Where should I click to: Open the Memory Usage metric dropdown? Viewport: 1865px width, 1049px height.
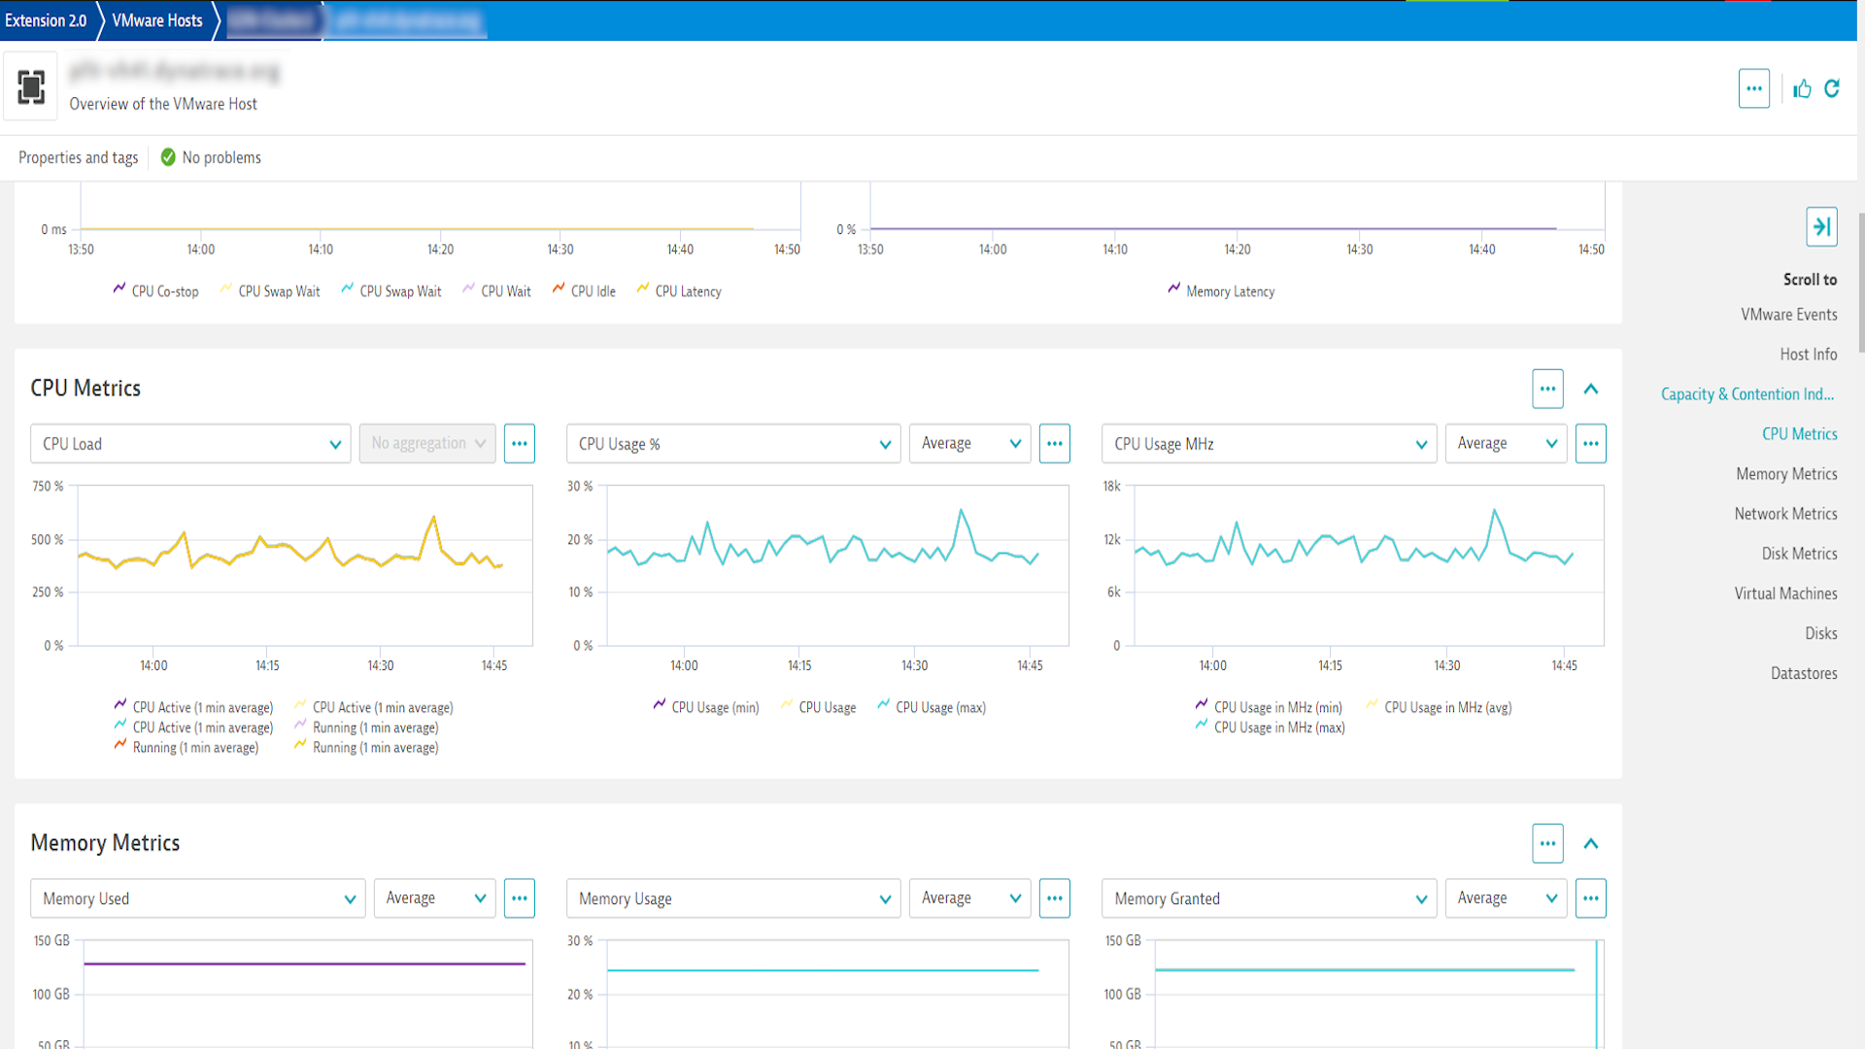click(733, 898)
